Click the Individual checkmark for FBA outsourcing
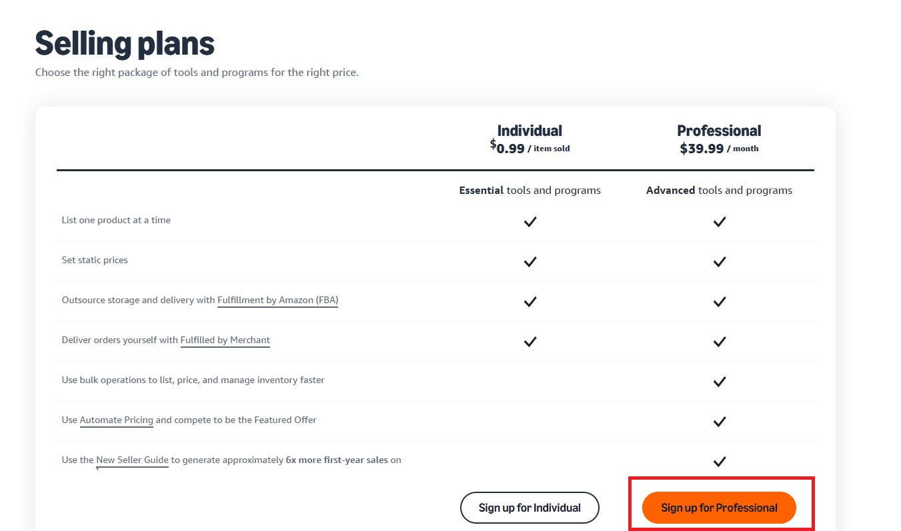Viewport: 901px width, 531px height. pos(530,301)
